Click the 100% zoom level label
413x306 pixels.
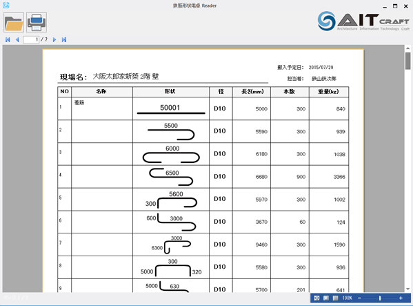click(x=347, y=298)
